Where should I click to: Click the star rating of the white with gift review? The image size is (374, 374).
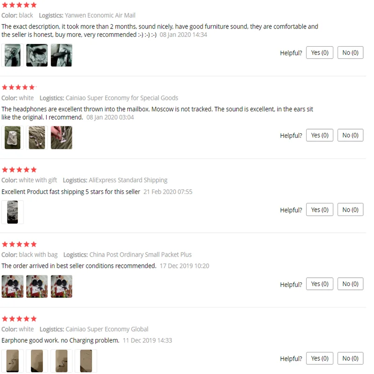[19, 170]
